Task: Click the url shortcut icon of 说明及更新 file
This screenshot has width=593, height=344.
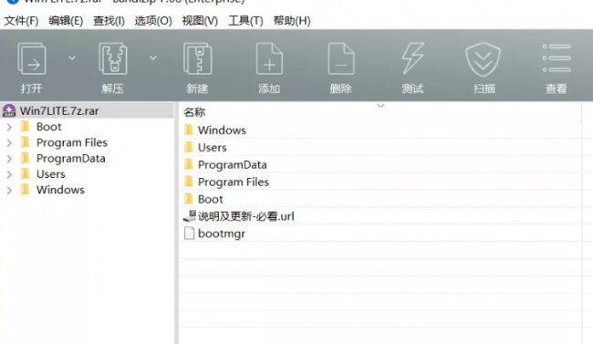Action: point(190,215)
